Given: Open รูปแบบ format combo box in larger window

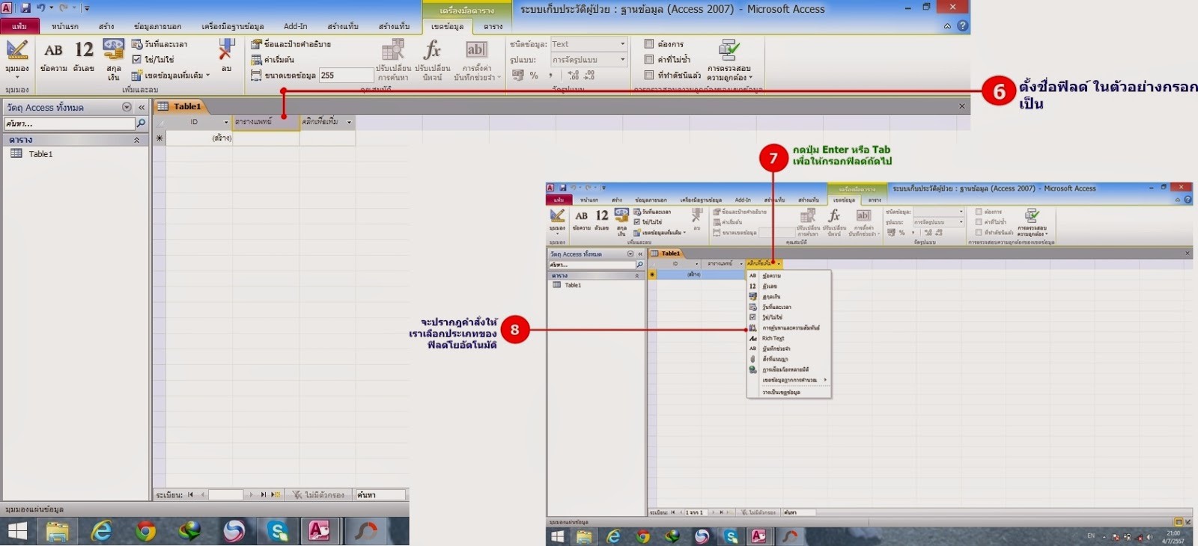Looking at the screenshot, I should click(x=589, y=60).
